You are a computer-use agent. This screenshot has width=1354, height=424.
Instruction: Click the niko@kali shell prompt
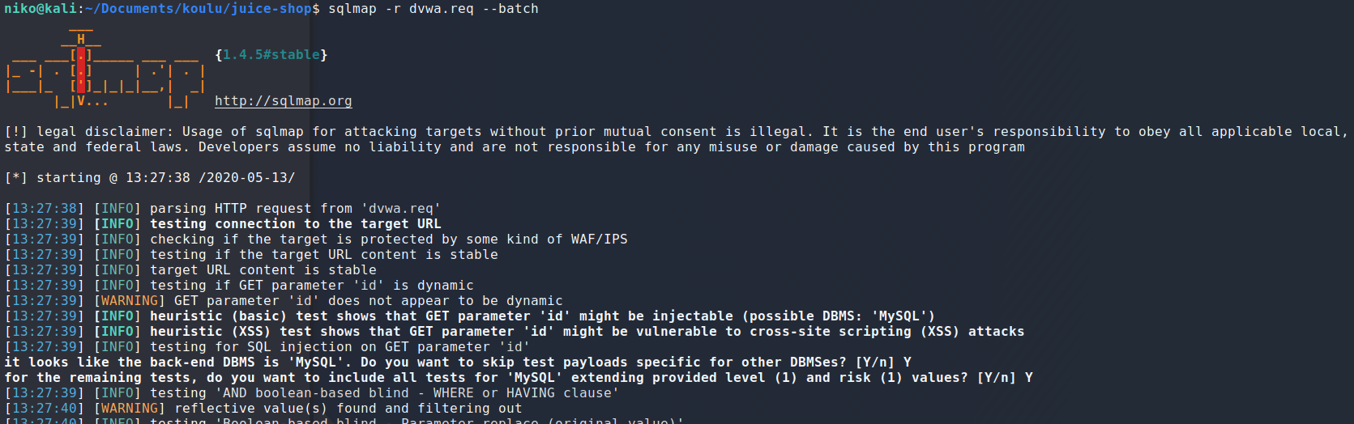pos(41,9)
